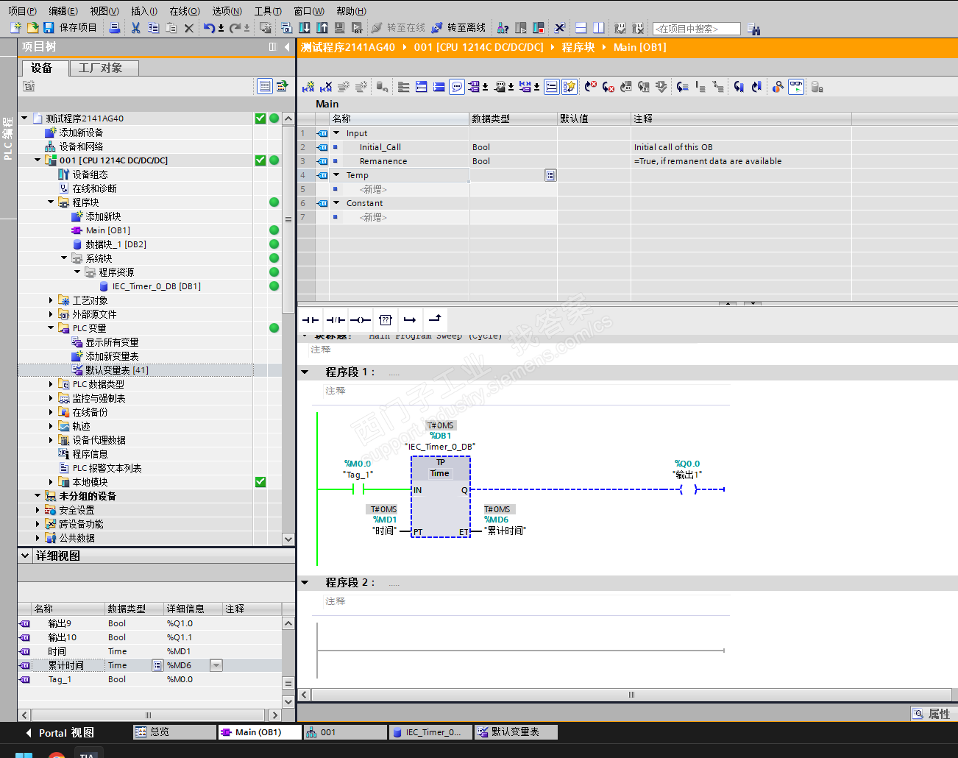Viewport: 958px width, 758px height.
Task: Toggle the favorites display icon in editor toolbar
Action: pyautogui.click(x=569, y=87)
